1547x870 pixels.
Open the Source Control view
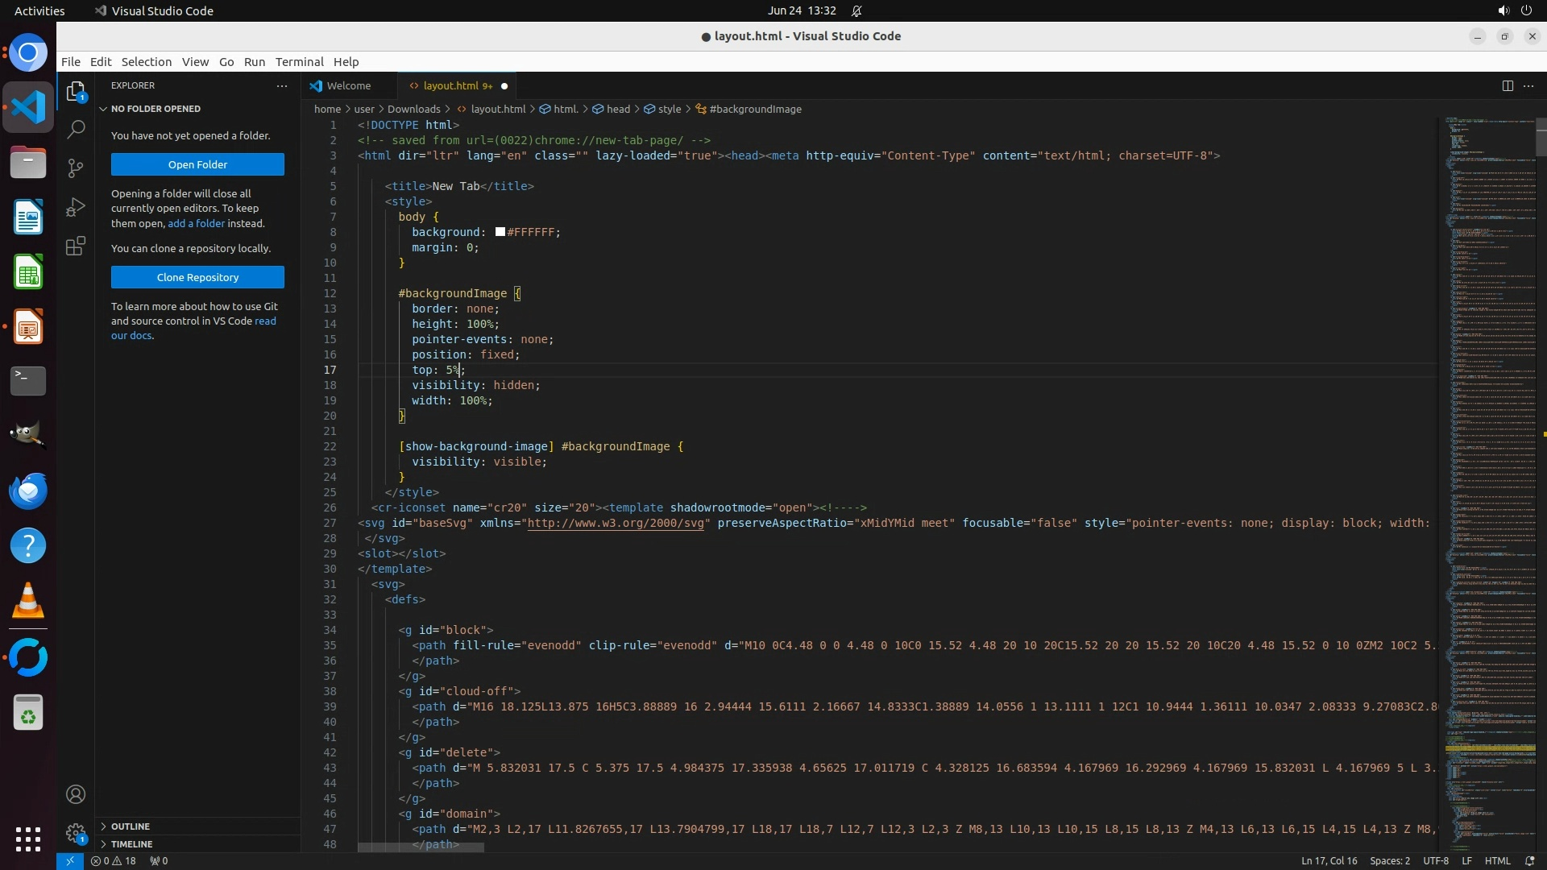coord(76,168)
